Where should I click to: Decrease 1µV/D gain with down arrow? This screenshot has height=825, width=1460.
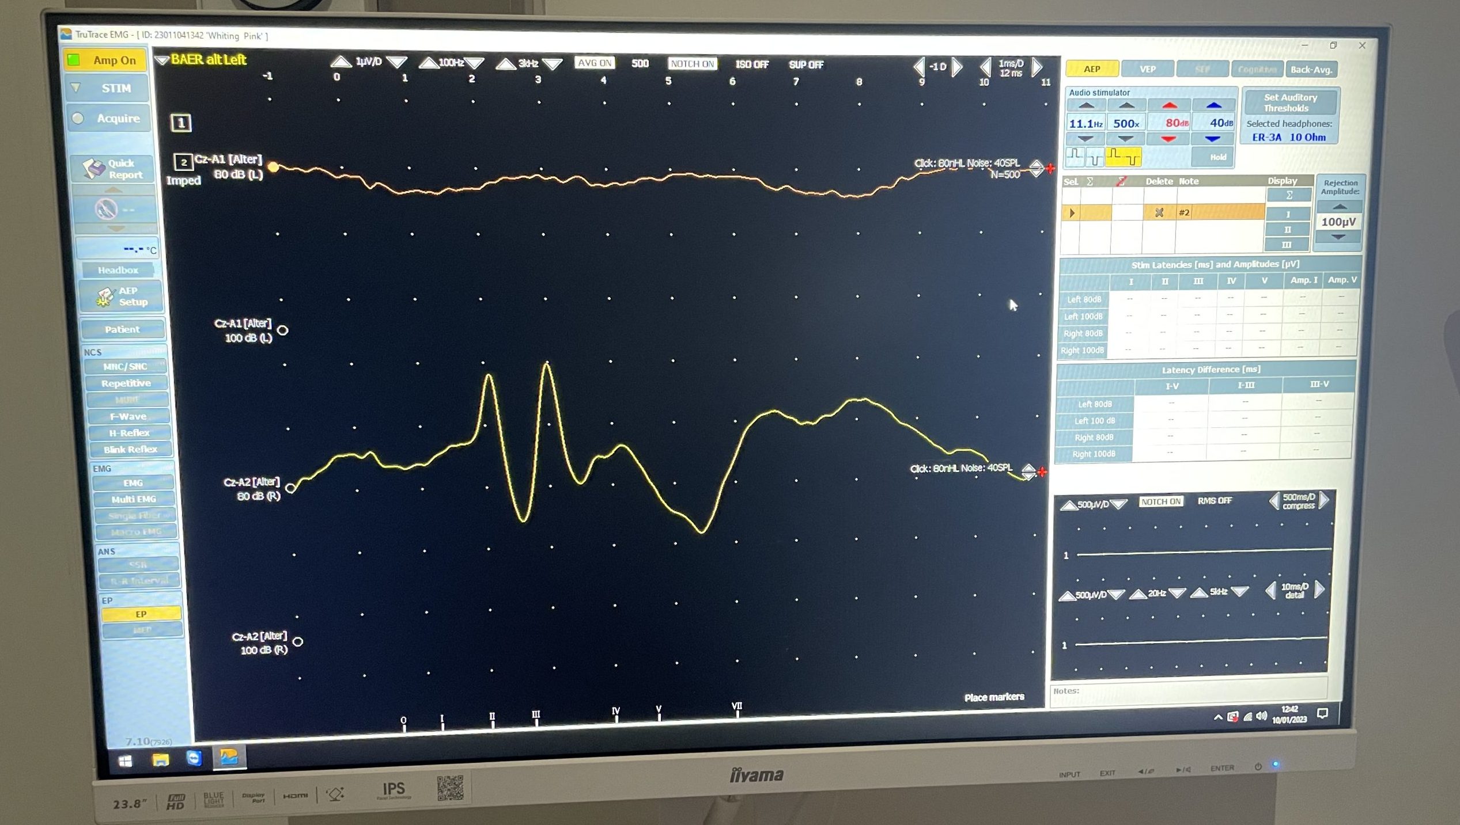click(396, 62)
